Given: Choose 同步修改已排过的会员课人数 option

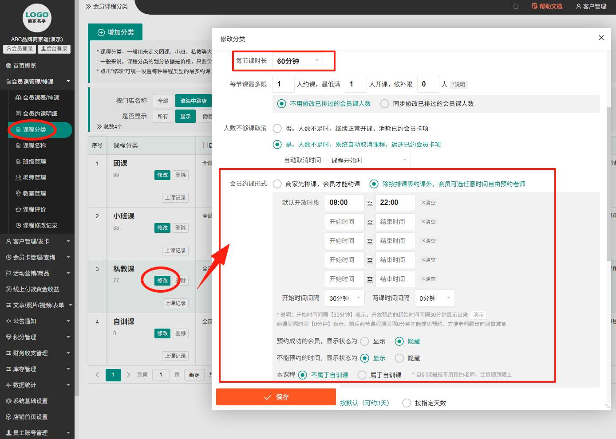Looking at the screenshot, I should [384, 104].
